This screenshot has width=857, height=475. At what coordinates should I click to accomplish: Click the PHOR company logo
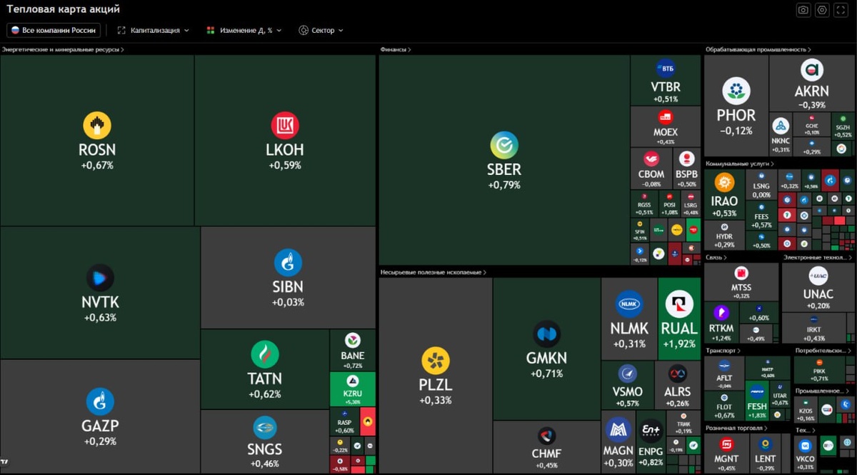[x=736, y=91]
